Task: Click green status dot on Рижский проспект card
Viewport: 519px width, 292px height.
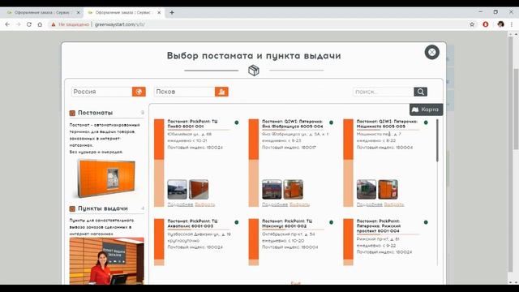Action: (426, 222)
